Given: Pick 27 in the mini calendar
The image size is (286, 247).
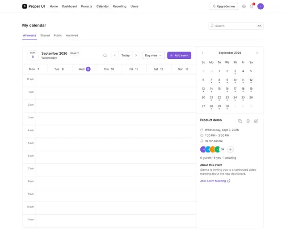Looking at the screenshot, I should point(203,106).
